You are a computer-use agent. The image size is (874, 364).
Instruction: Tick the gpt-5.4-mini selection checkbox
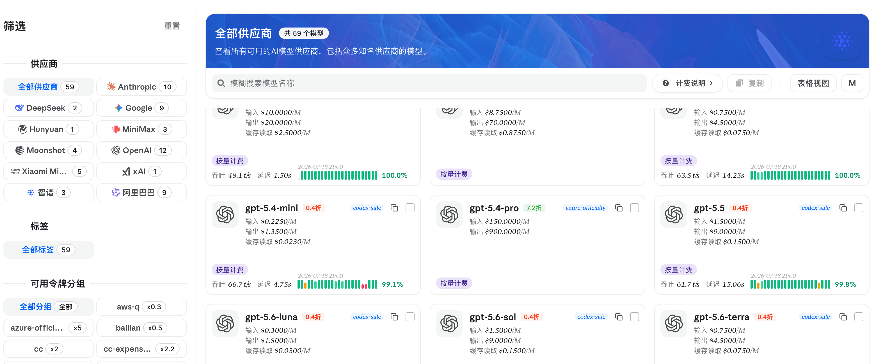click(410, 208)
